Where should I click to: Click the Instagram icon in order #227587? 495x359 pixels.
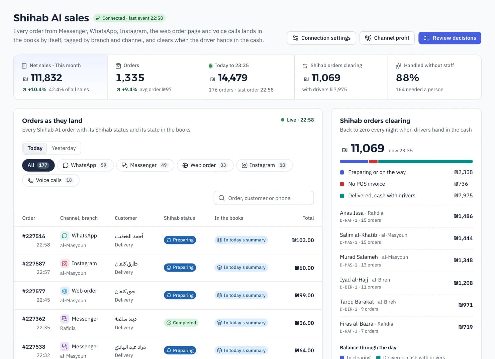point(65,263)
